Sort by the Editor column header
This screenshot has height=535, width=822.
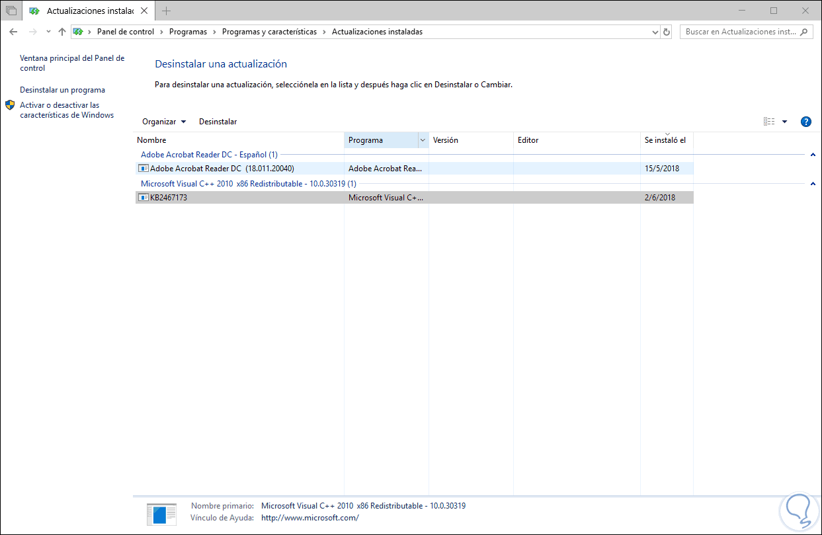point(577,140)
